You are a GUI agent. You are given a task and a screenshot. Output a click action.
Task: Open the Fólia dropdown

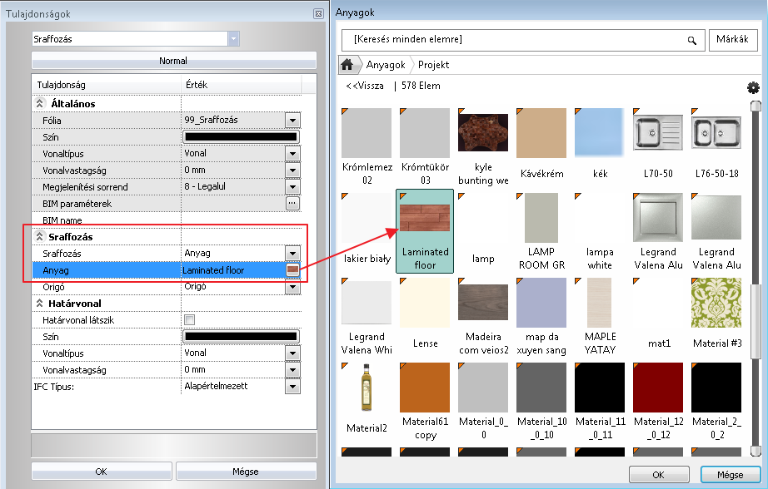click(x=292, y=120)
